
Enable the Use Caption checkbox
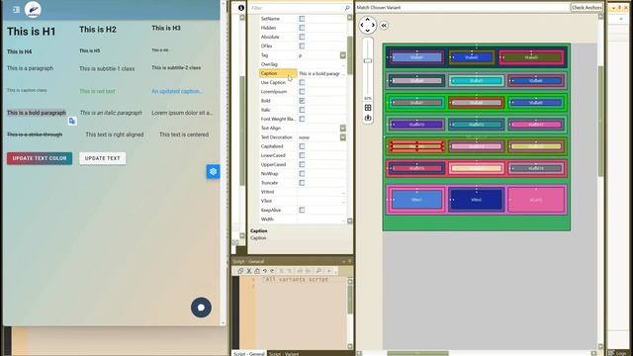click(x=302, y=82)
